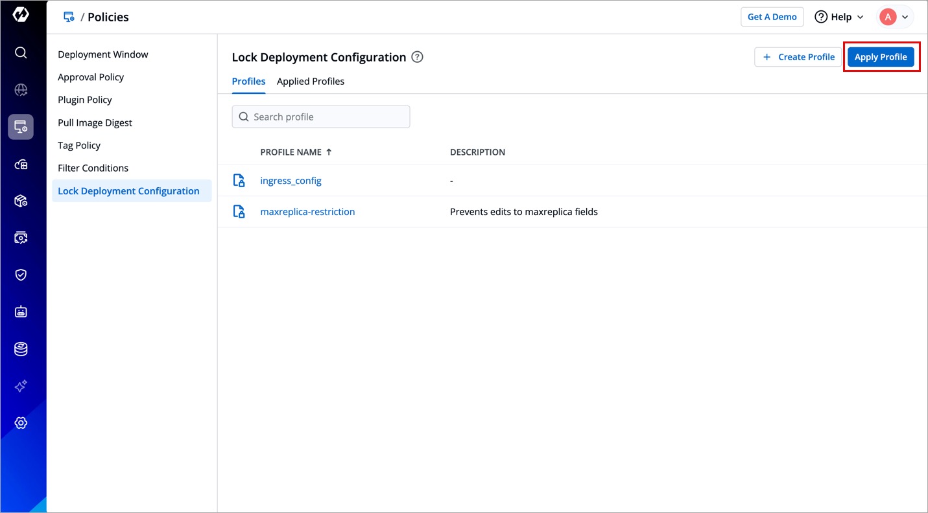The image size is (928, 513).
Task: Select the Profiles tab
Action: pos(248,82)
